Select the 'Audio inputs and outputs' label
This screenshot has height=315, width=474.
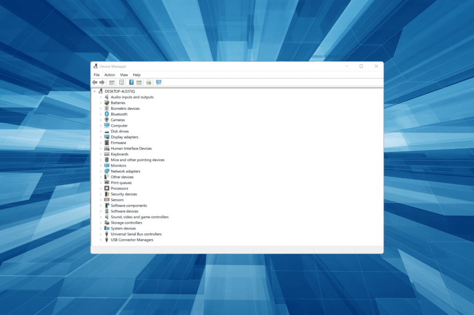(x=132, y=97)
